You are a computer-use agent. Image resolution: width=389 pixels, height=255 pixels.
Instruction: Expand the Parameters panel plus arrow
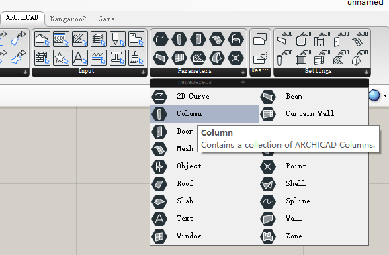click(243, 72)
